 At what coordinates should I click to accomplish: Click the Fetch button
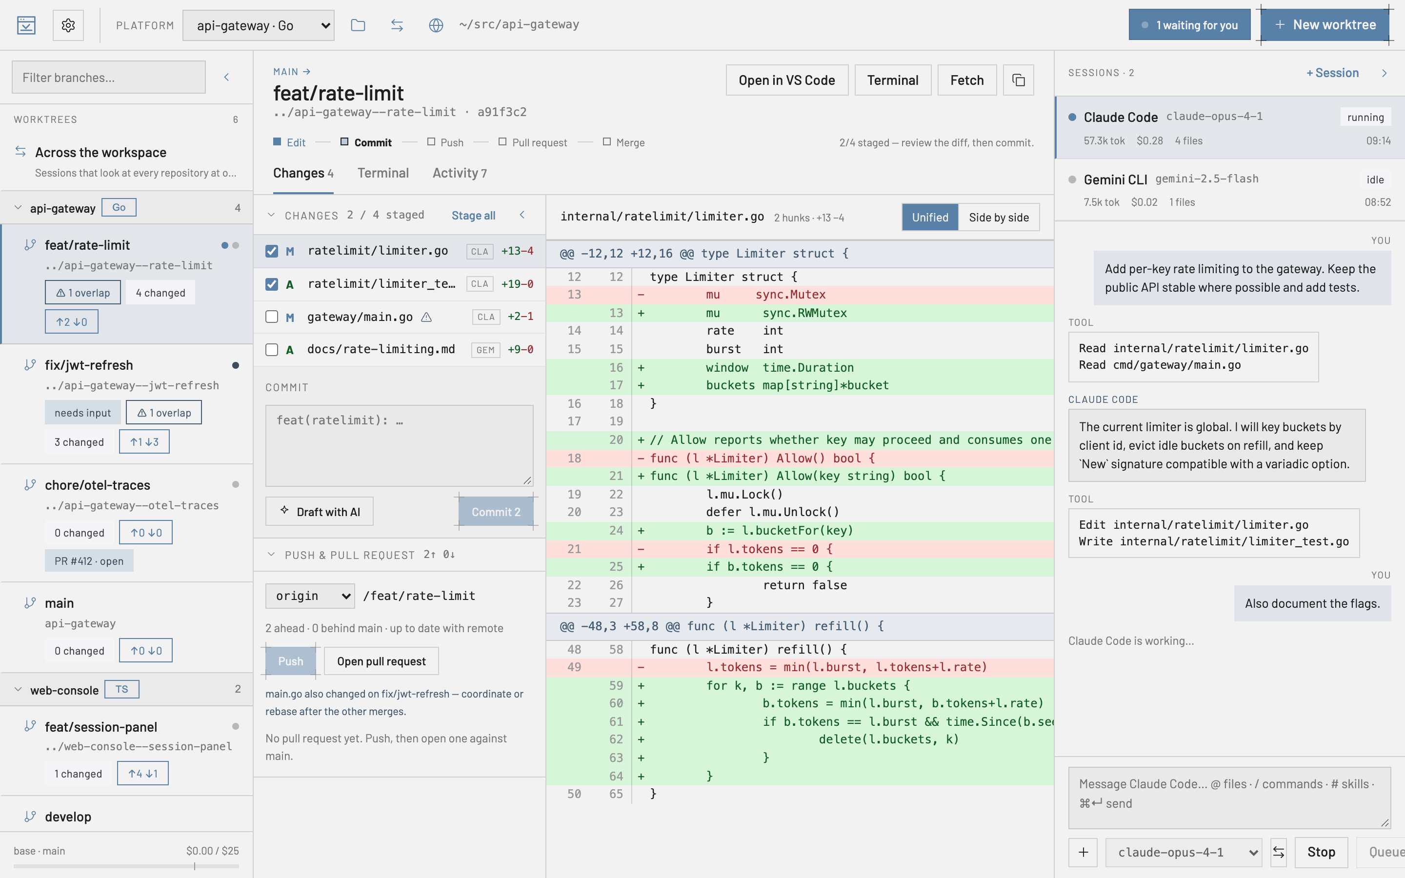click(966, 80)
